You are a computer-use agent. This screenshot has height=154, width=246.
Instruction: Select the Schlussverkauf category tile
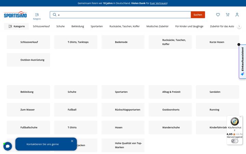(28, 42)
